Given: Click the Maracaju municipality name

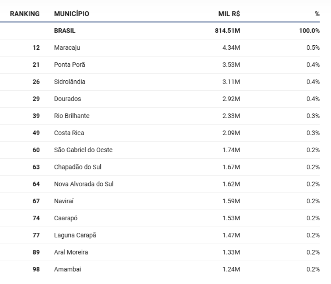Looking at the screenshot, I should [67, 48].
